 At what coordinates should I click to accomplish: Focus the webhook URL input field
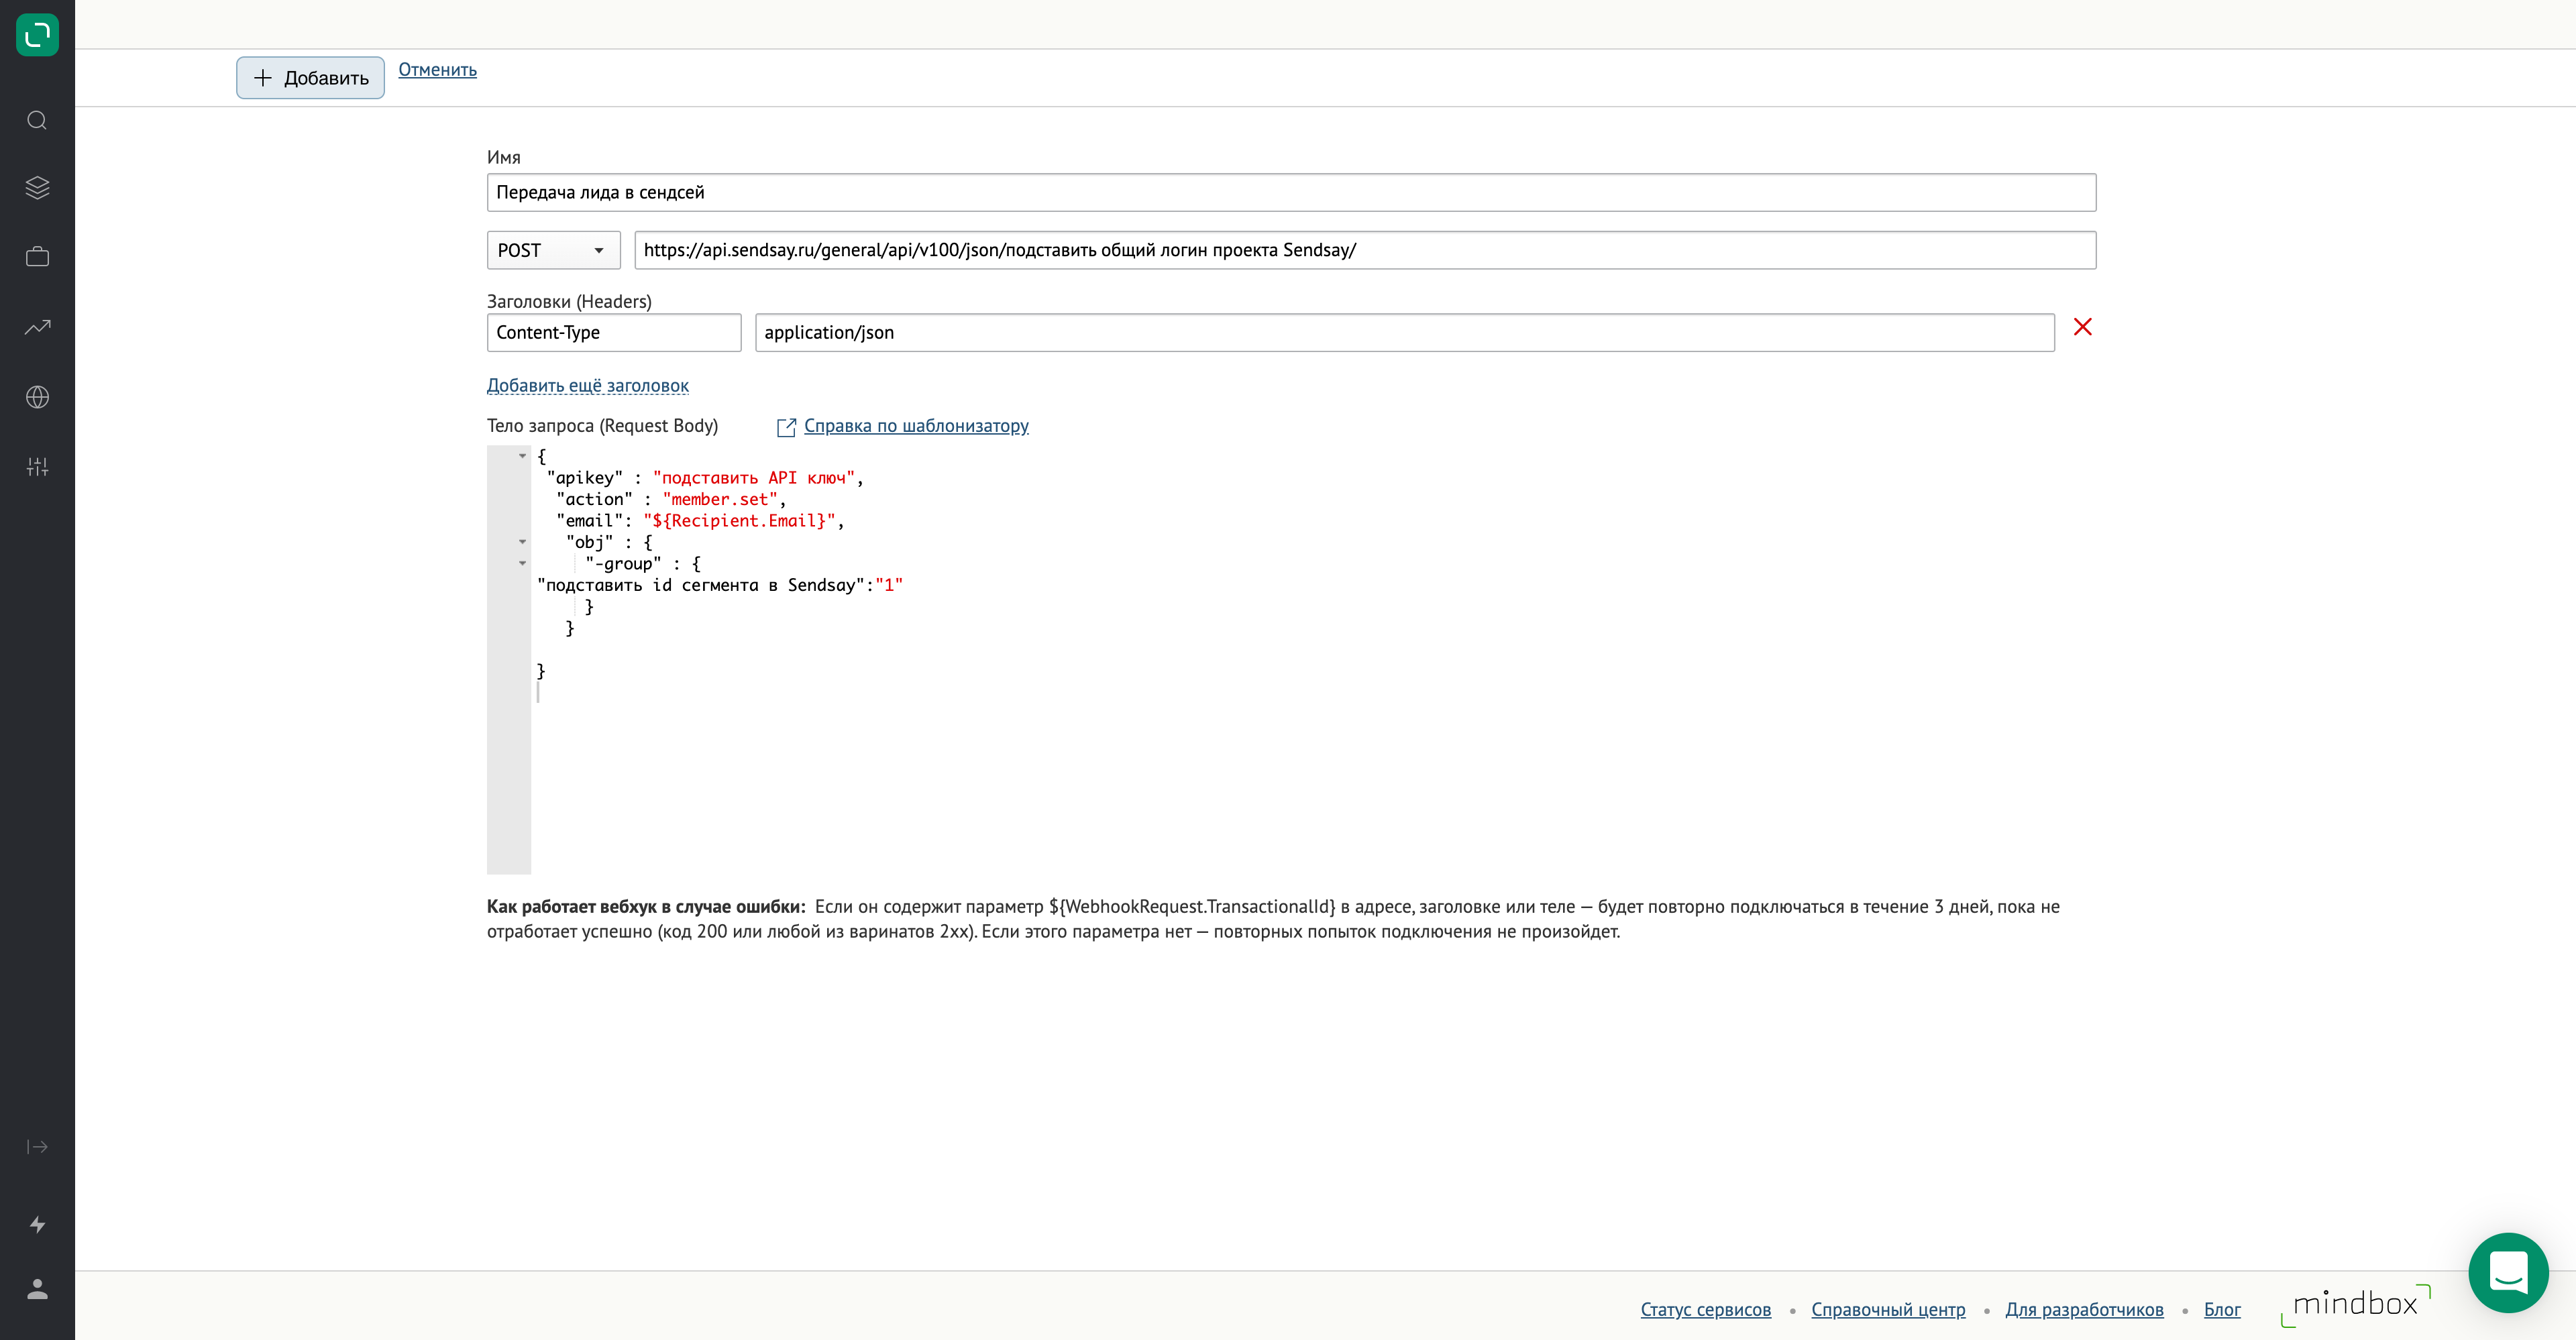pos(1365,250)
